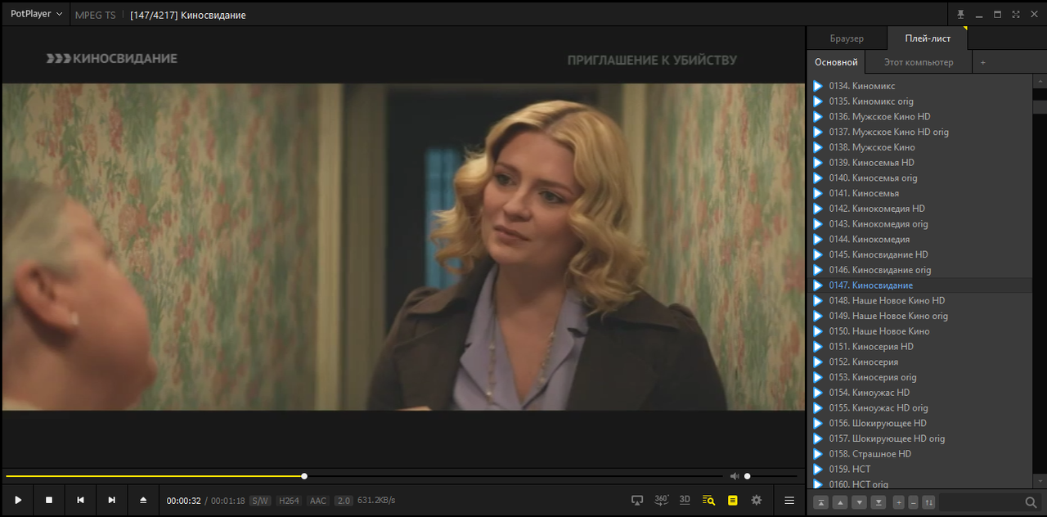
Task: Add item with playlist plus button
Action: click(x=899, y=502)
